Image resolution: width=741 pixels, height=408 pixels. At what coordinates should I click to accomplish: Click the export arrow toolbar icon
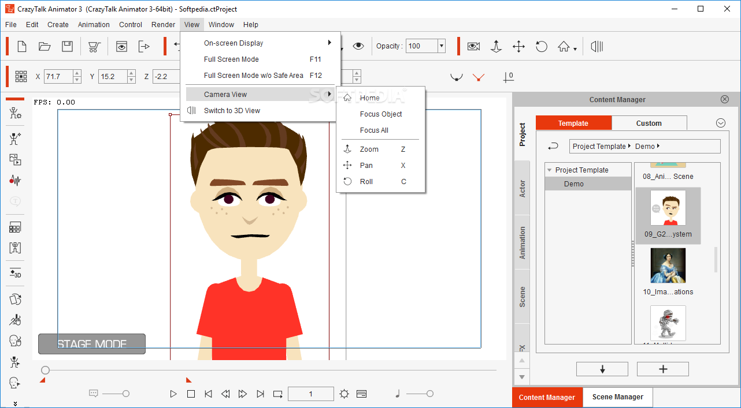point(144,46)
